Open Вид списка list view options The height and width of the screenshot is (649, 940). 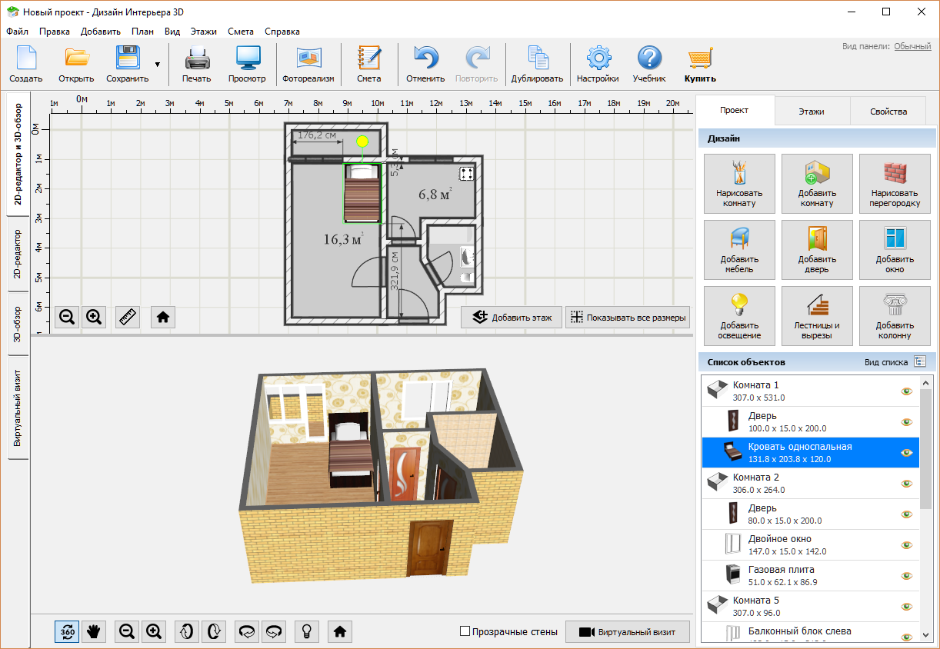pyautogui.click(x=920, y=361)
